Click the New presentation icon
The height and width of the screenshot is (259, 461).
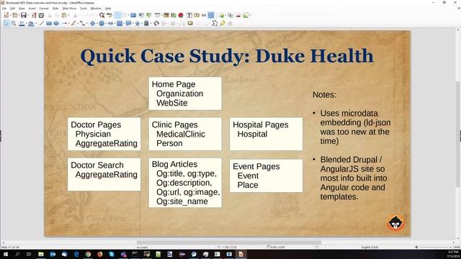point(6,15)
